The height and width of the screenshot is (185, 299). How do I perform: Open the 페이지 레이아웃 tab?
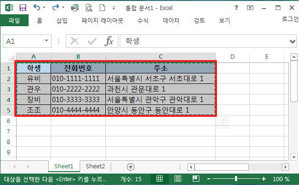(x=103, y=20)
